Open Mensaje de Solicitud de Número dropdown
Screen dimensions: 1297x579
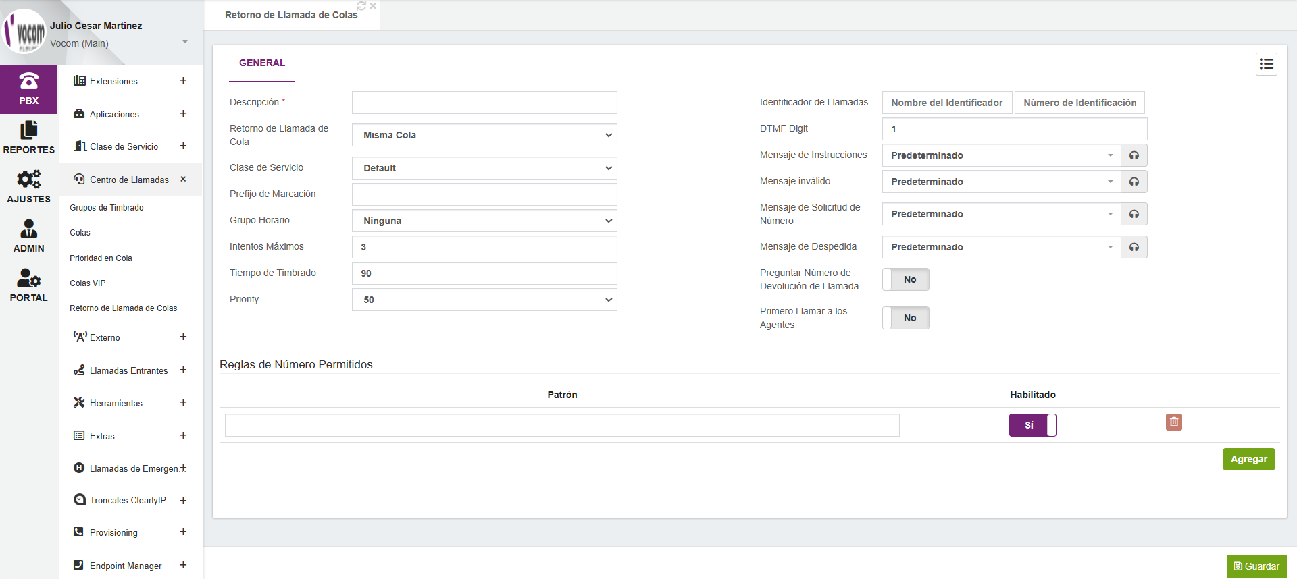(x=1002, y=214)
